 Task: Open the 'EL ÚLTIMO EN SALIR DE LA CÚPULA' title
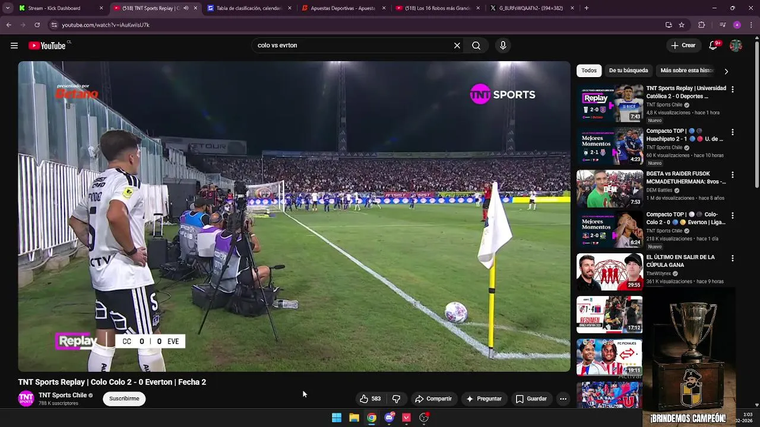pos(680,261)
